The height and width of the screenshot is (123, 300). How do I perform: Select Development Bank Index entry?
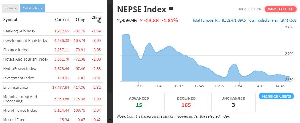[52, 40]
